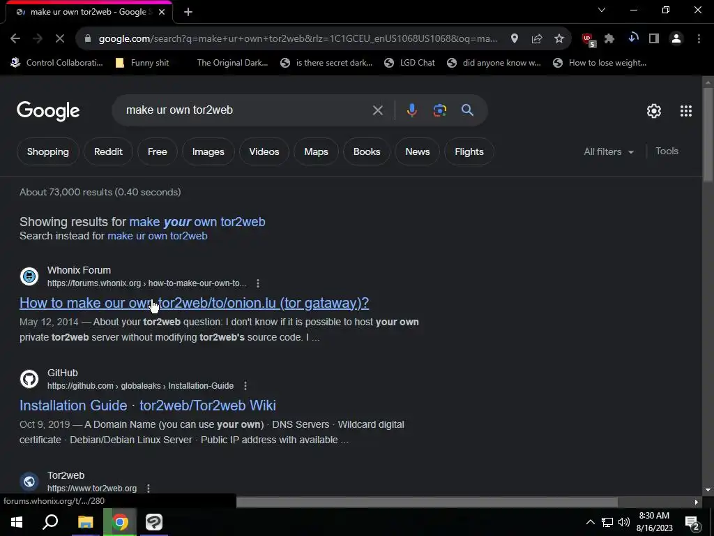Open 'is there secret dark...' bookmark
Viewport: 714px width, 536px height.
pos(326,63)
